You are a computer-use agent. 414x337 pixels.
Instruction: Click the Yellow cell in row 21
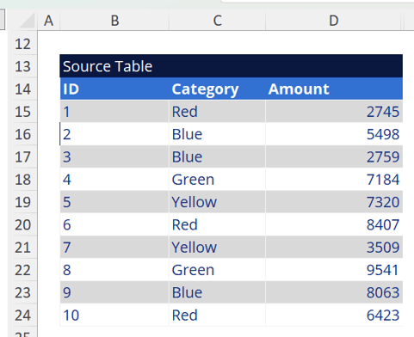217,248
